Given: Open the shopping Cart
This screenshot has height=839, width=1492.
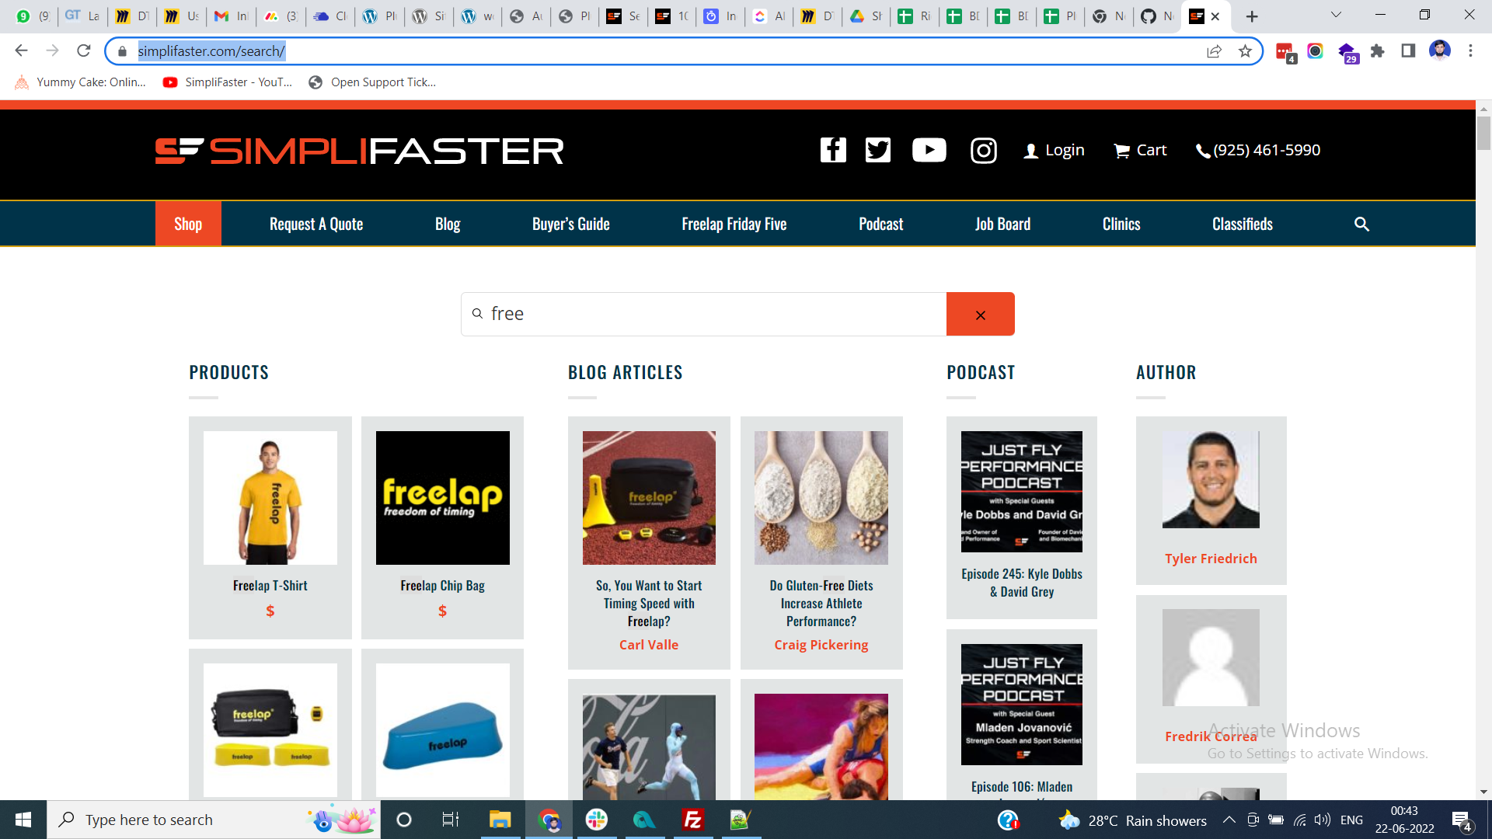Looking at the screenshot, I should coord(1140,151).
